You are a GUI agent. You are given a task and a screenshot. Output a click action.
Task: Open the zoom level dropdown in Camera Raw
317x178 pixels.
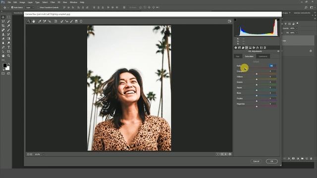(43, 154)
